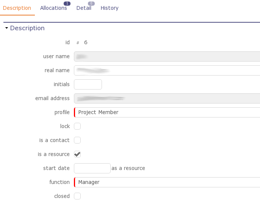Collapse the Description section arrow
260x204 pixels.
6,28
